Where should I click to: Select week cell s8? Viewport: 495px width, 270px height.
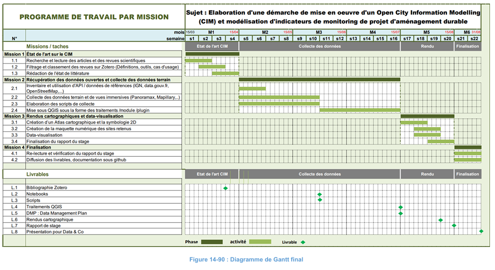pyautogui.click(x=286, y=39)
